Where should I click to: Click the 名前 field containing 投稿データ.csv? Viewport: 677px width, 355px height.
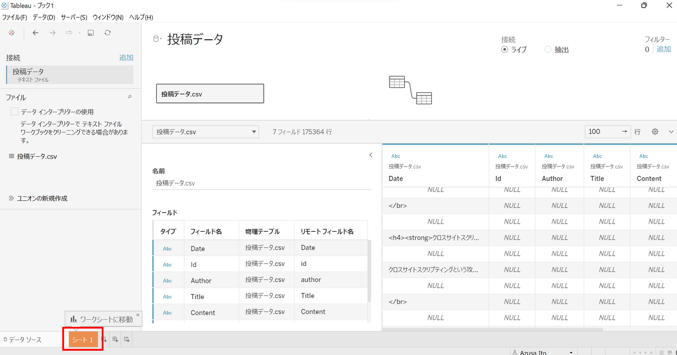[261, 183]
